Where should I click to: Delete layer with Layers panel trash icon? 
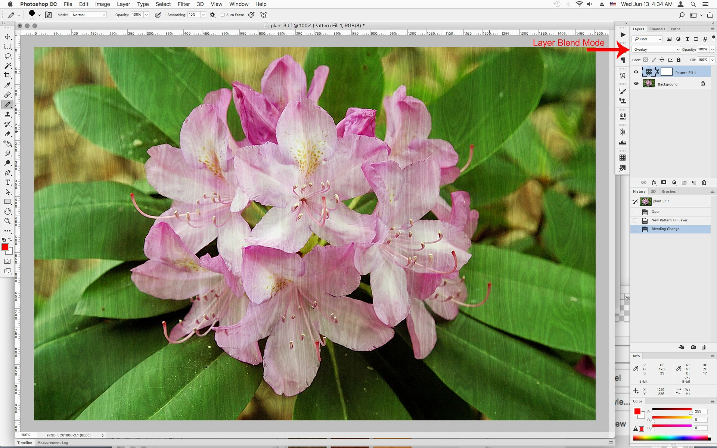click(704, 183)
